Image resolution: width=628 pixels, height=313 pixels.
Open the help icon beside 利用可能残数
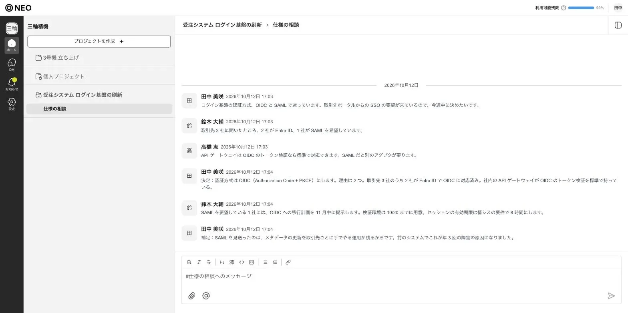[x=564, y=8]
